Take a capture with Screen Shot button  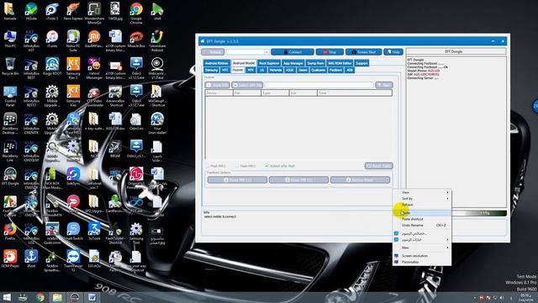coord(363,52)
